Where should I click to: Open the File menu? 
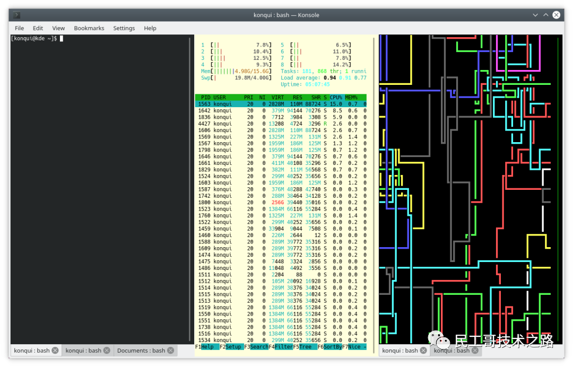(19, 28)
